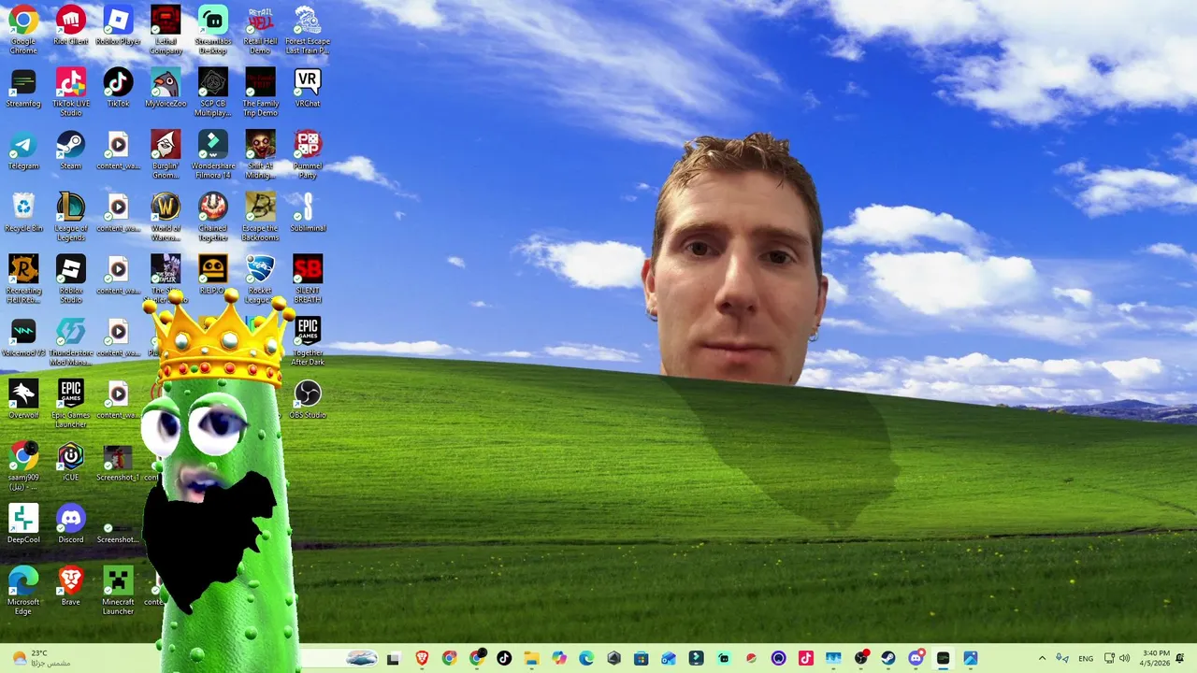1197x673 pixels.
Task: Open the volume control in system tray
Action: click(x=1124, y=658)
